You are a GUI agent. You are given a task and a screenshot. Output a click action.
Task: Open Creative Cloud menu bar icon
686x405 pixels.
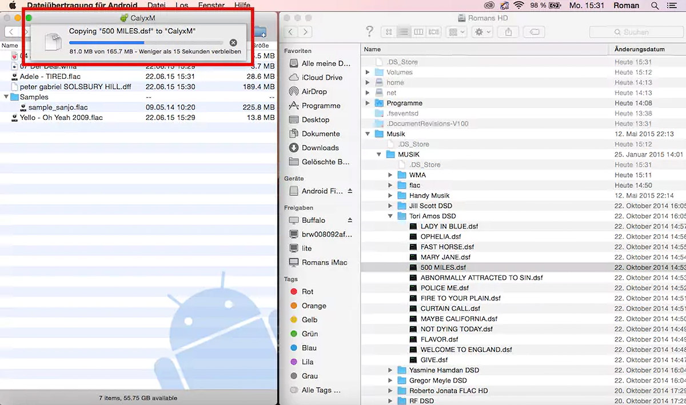(488, 5)
